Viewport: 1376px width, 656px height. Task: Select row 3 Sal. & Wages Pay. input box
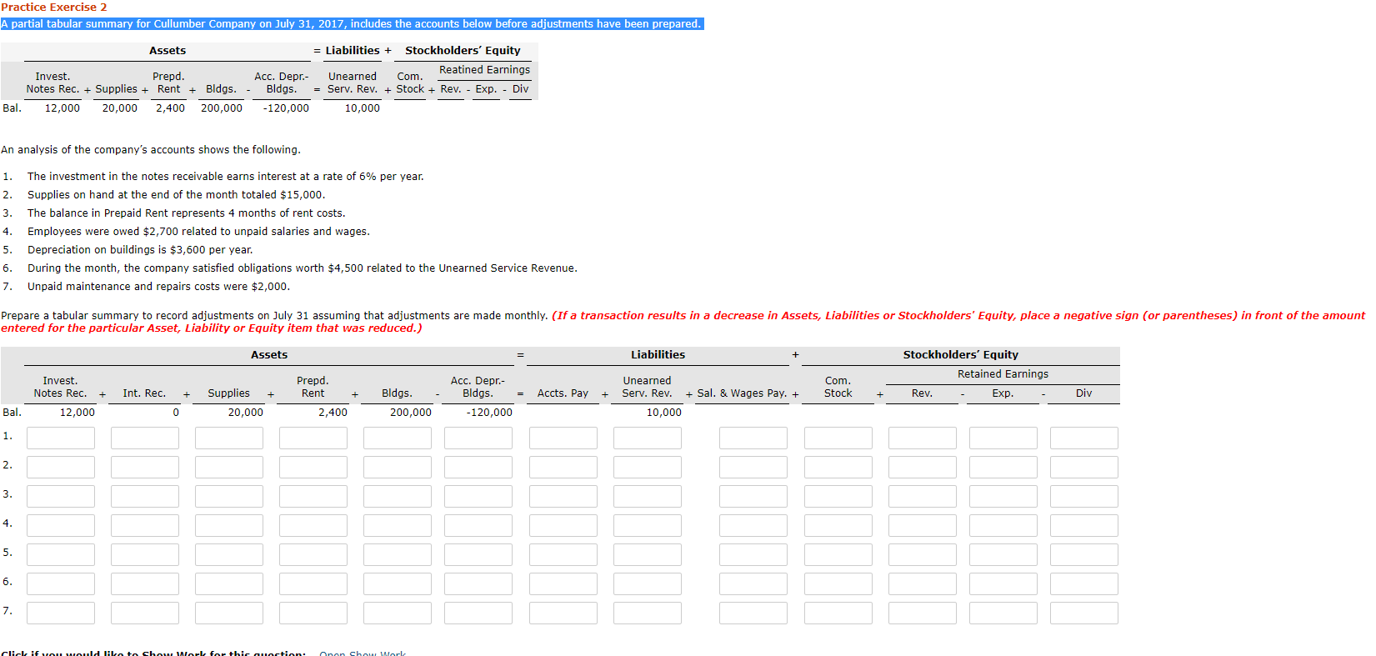(x=753, y=497)
